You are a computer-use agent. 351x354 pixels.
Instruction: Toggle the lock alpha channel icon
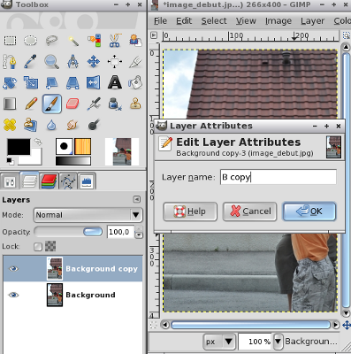point(50,246)
